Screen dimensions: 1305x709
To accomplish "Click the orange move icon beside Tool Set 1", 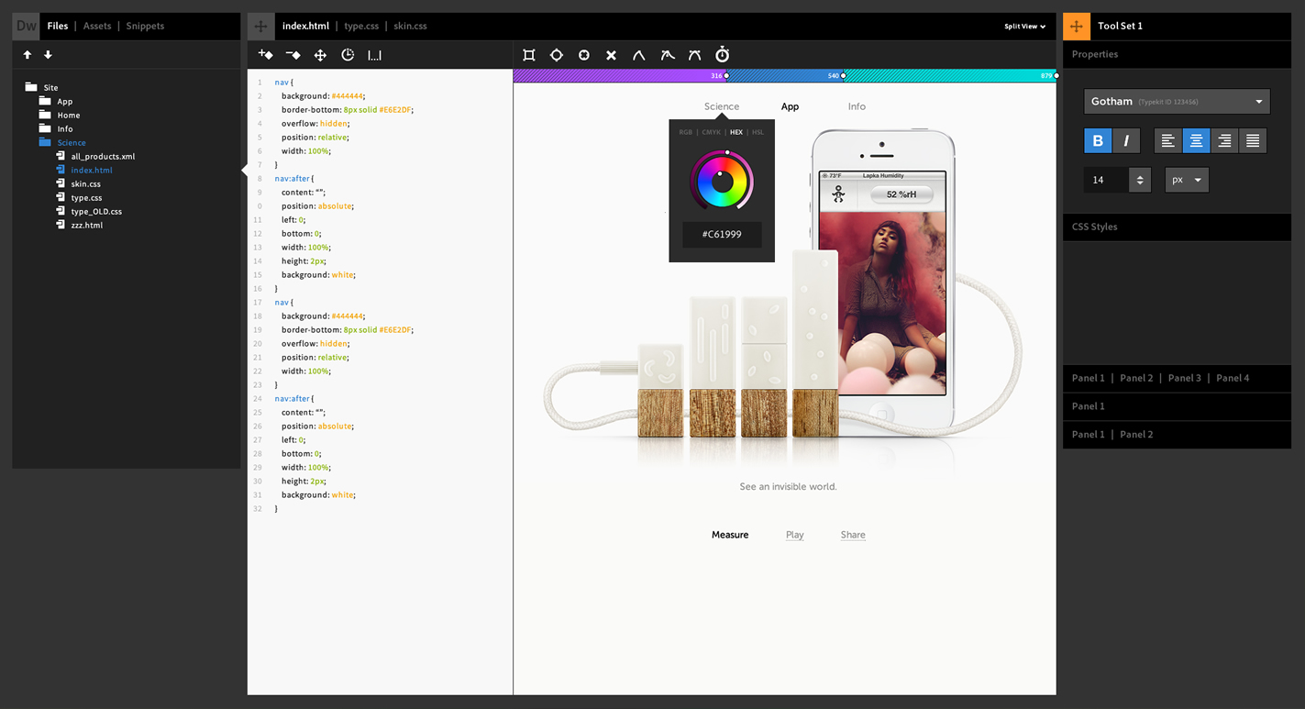I will (1077, 26).
